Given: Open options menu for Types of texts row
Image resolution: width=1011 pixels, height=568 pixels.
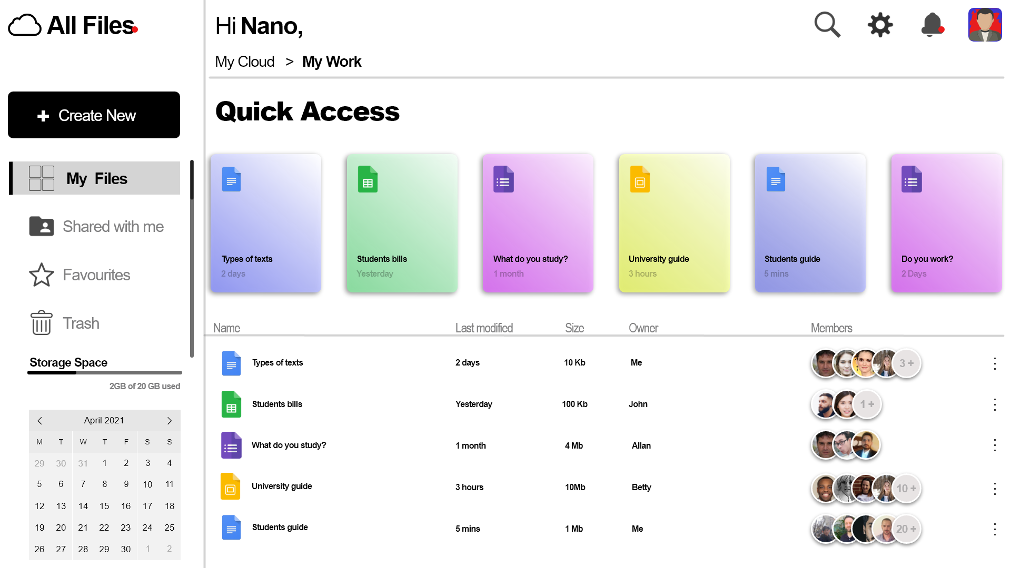Looking at the screenshot, I should (x=995, y=363).
